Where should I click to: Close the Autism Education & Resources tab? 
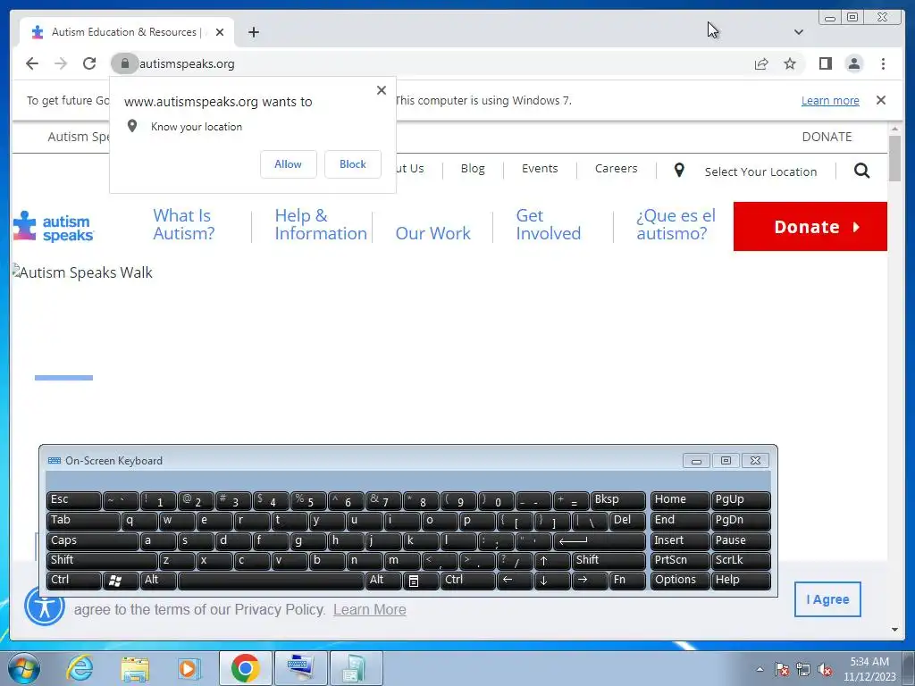pos(220,32)
